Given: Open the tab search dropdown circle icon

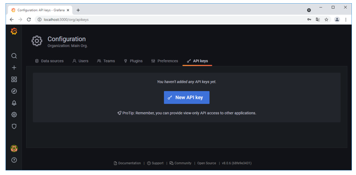Looking at the screenshot, I should pos(309,10).
